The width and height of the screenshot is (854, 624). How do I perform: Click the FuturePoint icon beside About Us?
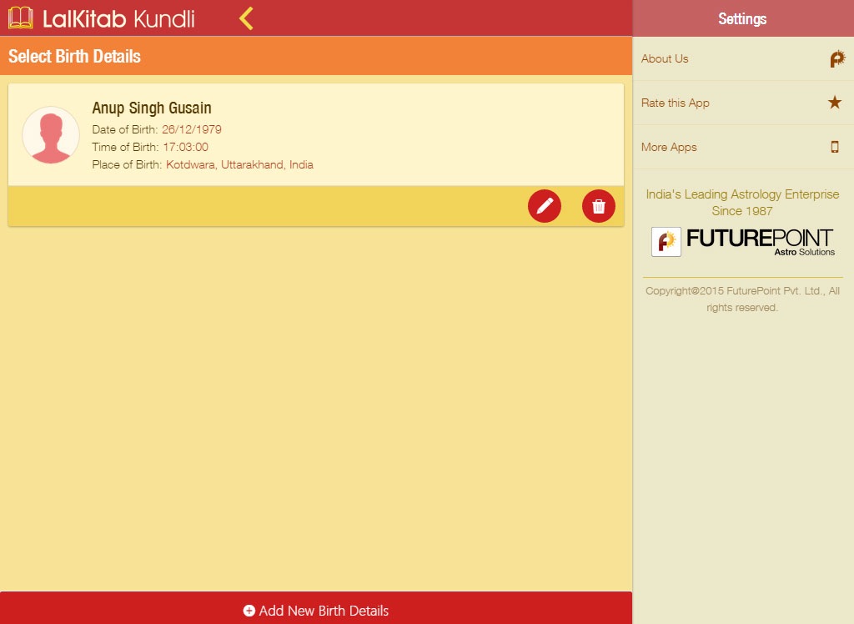coord(837,58)
